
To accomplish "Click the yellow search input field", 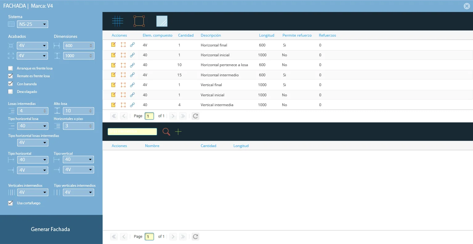I will [132, 132].
